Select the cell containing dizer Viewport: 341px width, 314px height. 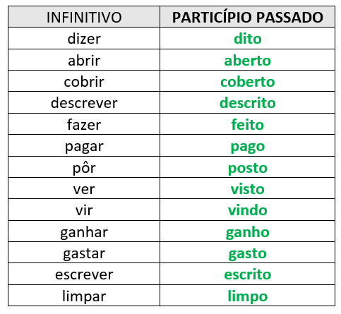[x=84, y=39]
